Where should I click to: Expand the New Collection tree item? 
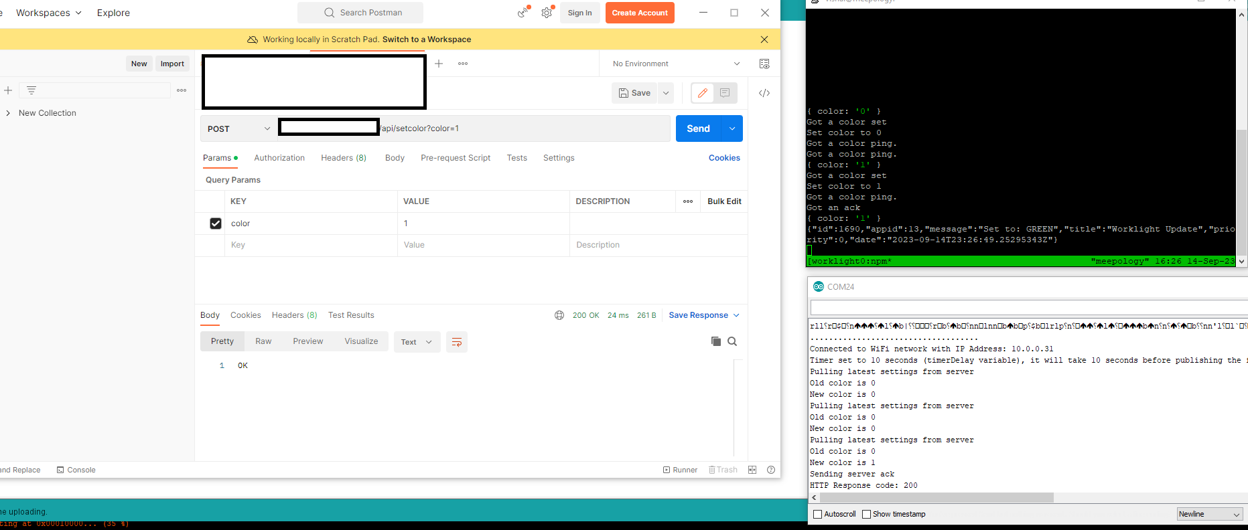(x=8, y=113)
